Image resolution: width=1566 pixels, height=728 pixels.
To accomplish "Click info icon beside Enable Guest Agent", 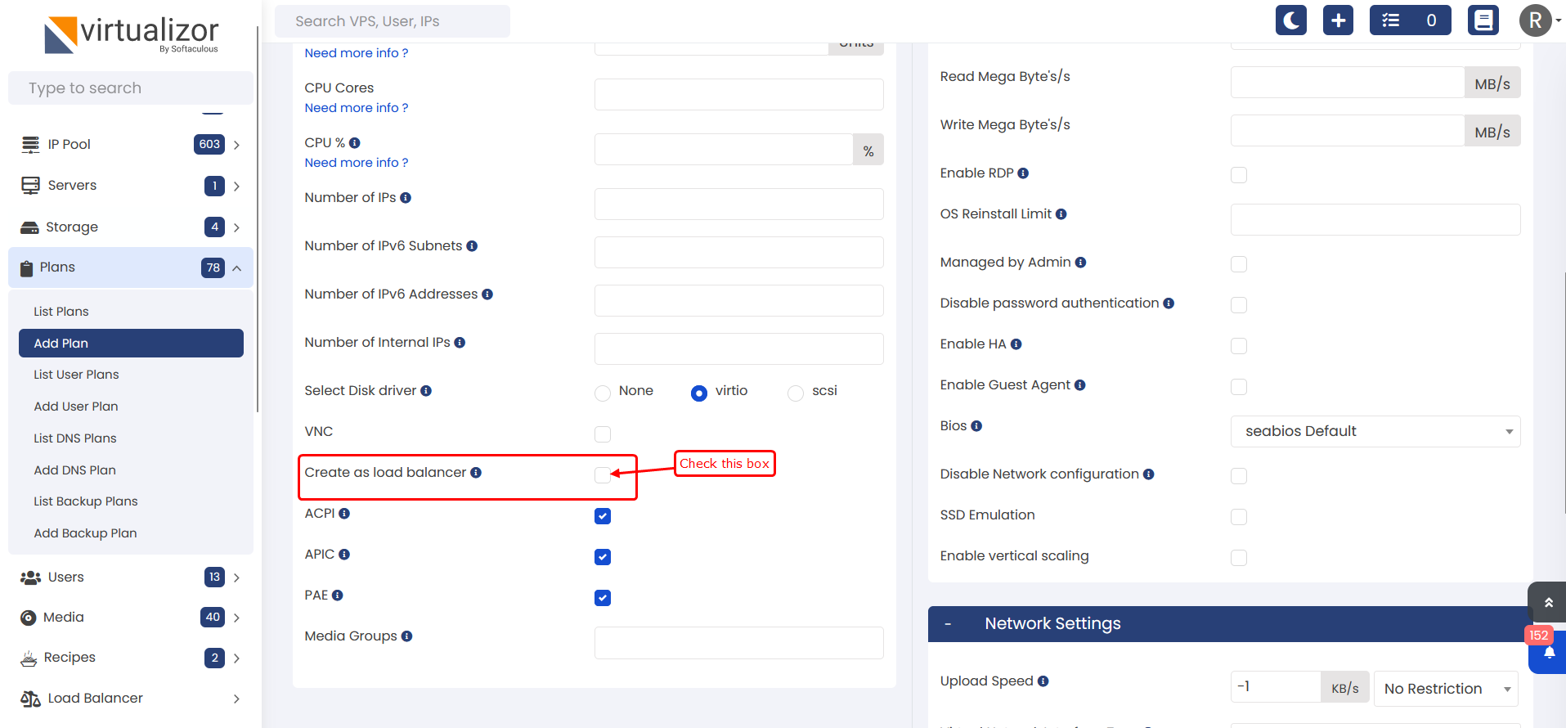I will click(1080, 385).
